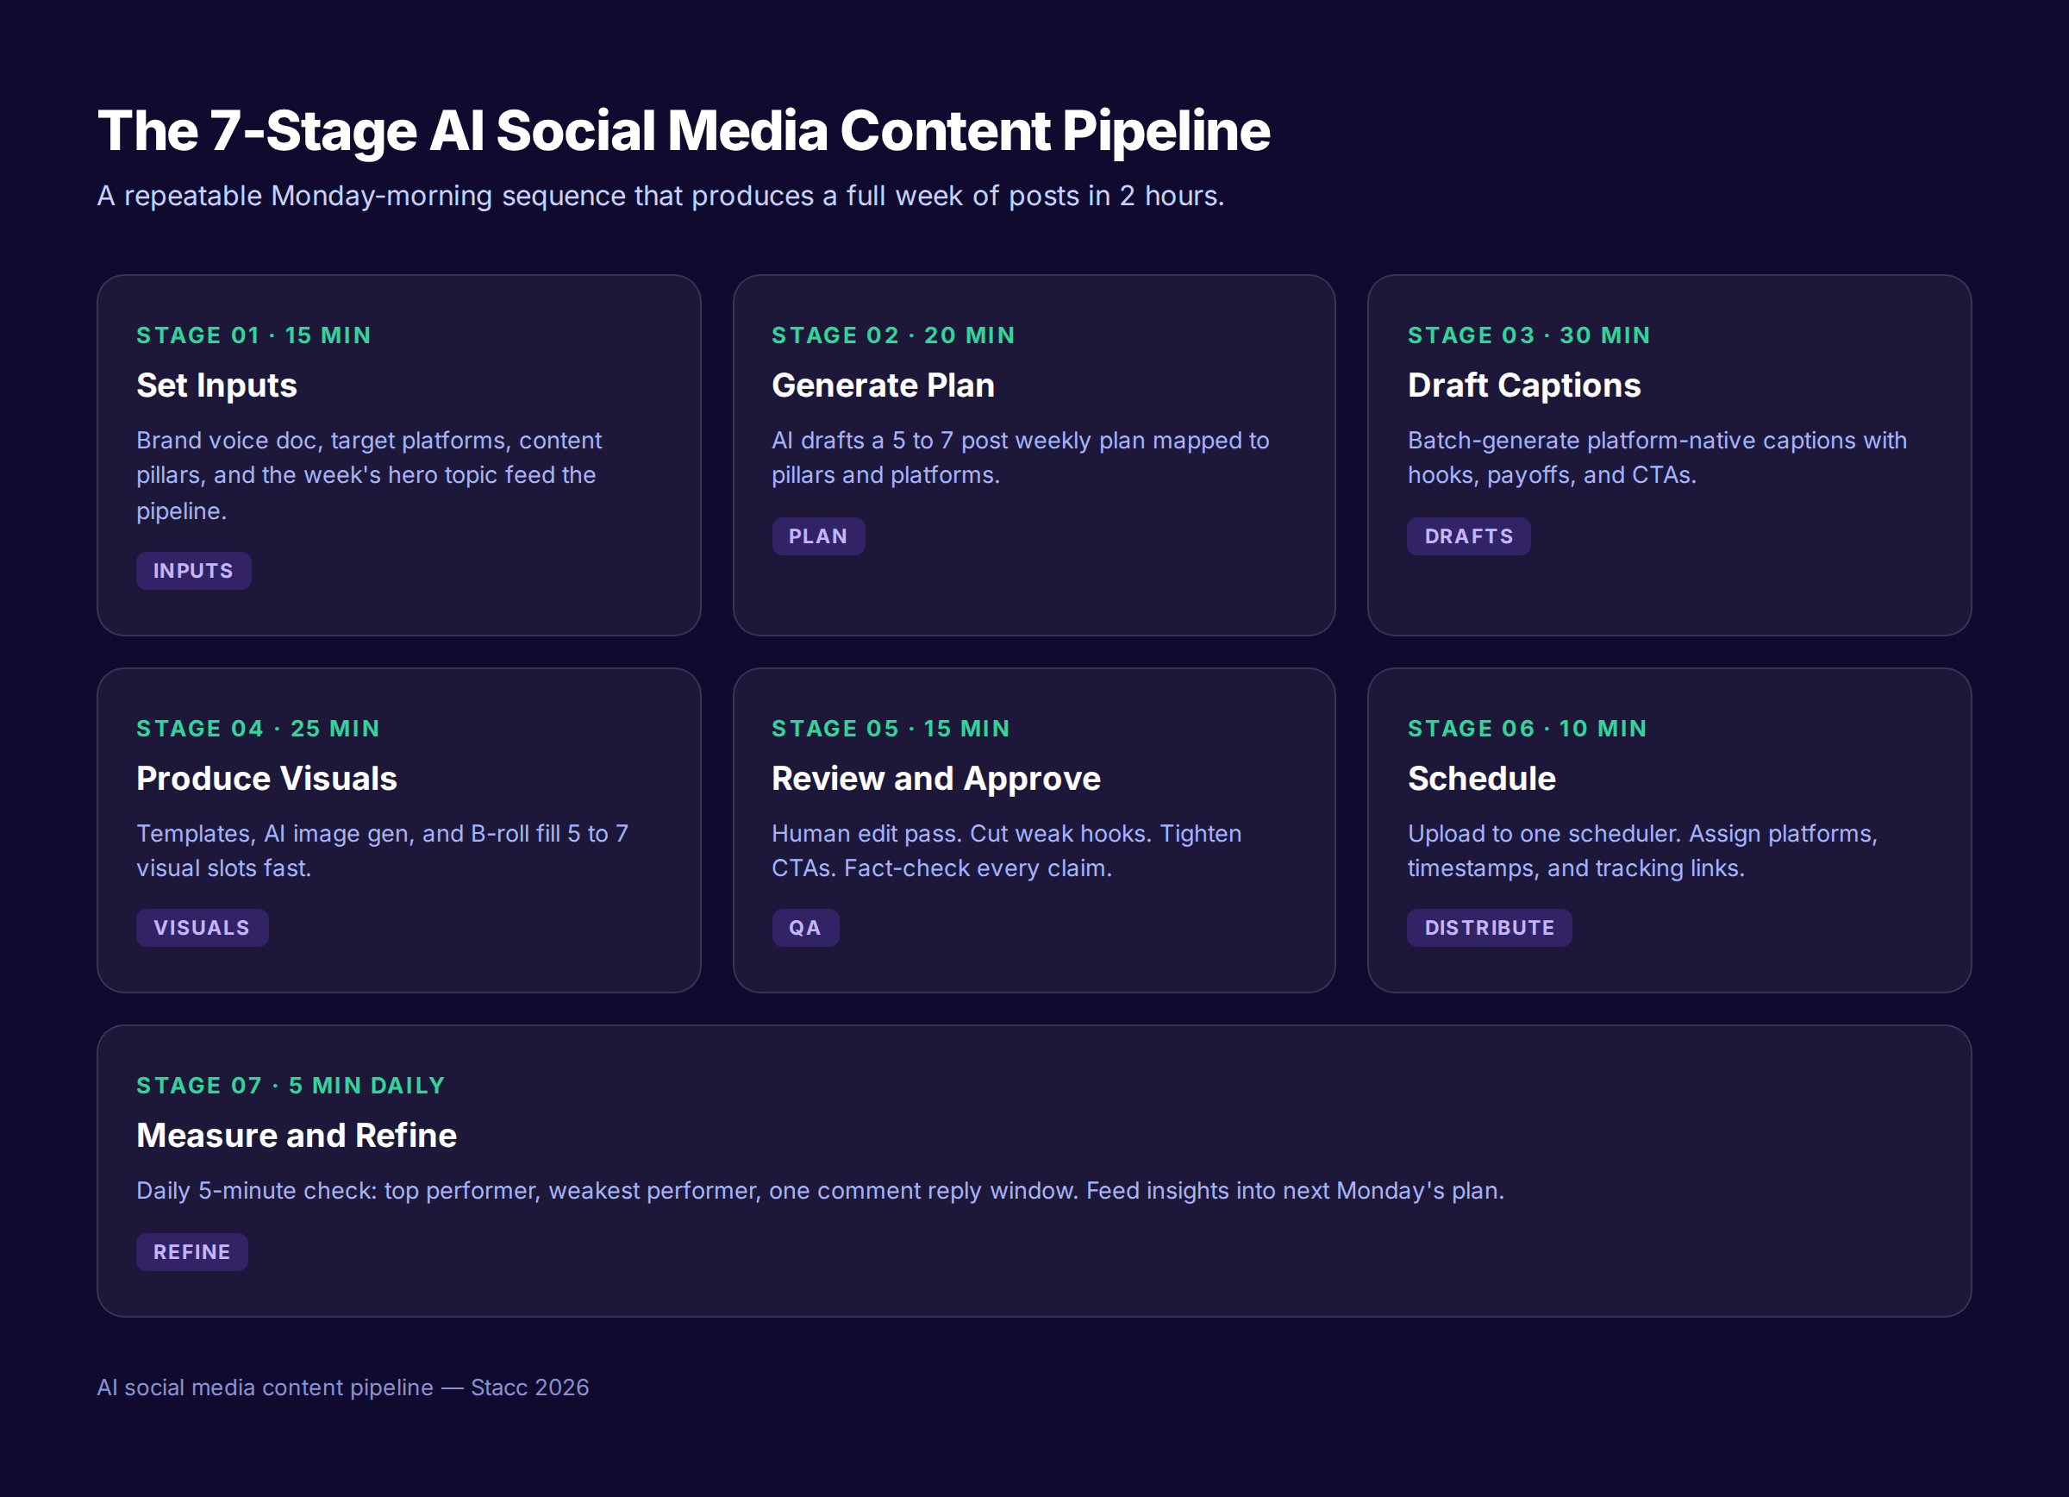This screenshot has height=1497, width=2069.
Task: Click the DISTRIBUTE tag
Action: (x=1489, y=927)
